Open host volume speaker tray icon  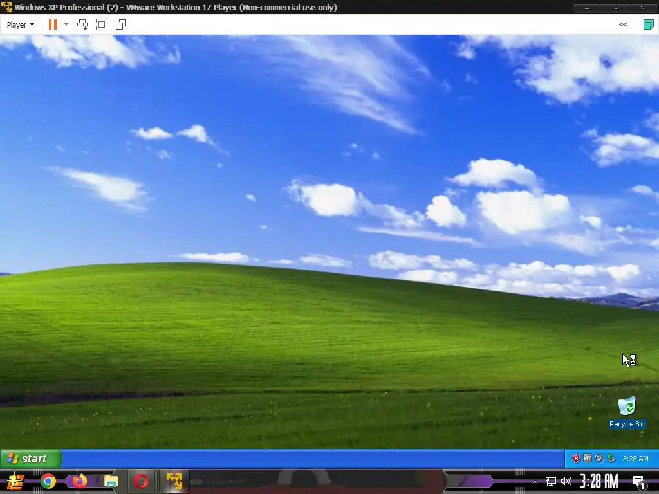566,481
